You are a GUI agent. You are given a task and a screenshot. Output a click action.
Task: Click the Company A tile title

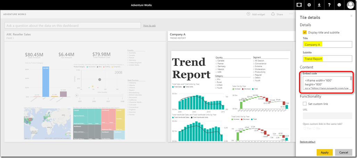[177, 34]
